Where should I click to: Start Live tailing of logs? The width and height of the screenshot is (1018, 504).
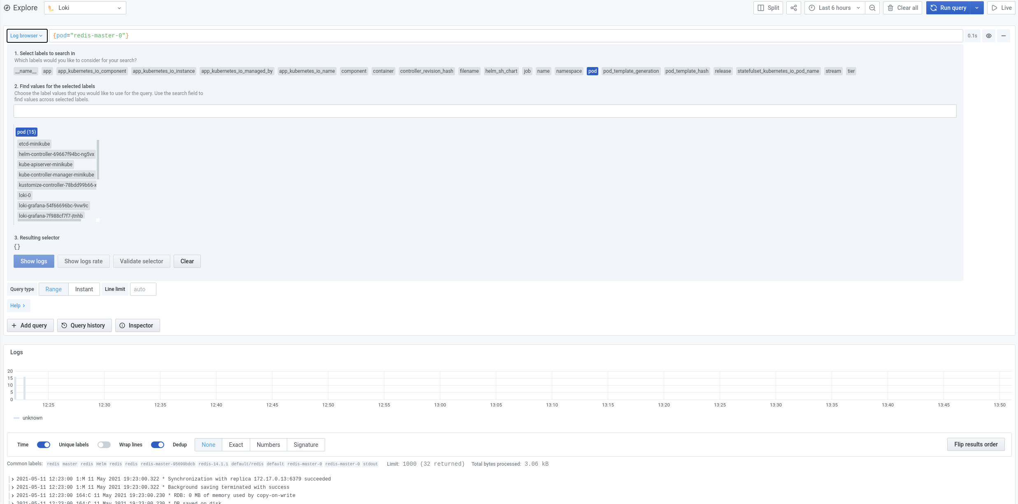[1001, 7]
